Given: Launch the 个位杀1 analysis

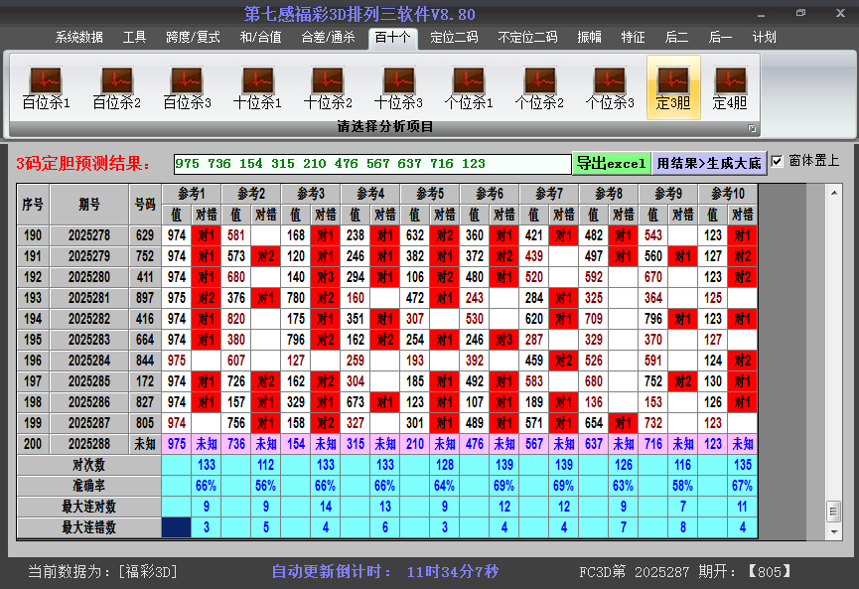Looking at the screenshot, I should [469, 87].
